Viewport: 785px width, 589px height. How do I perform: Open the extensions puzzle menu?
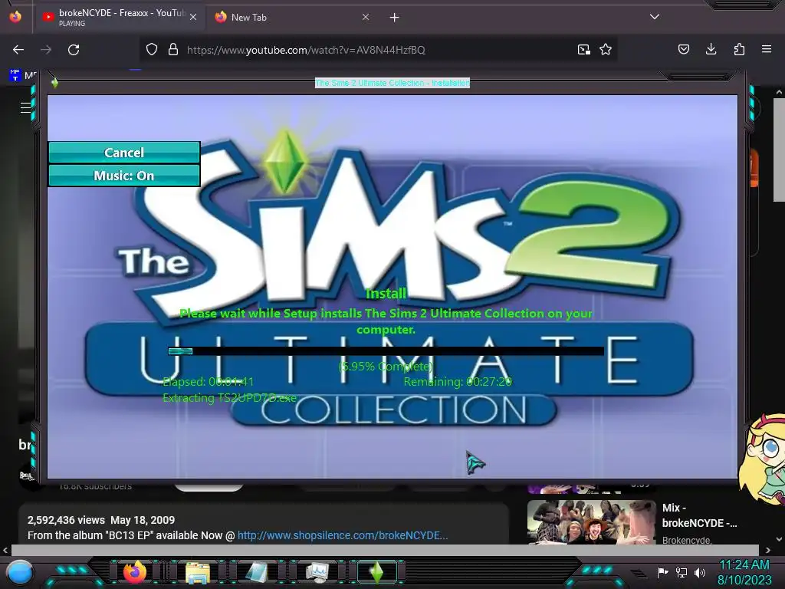click(x=739, y=49)
